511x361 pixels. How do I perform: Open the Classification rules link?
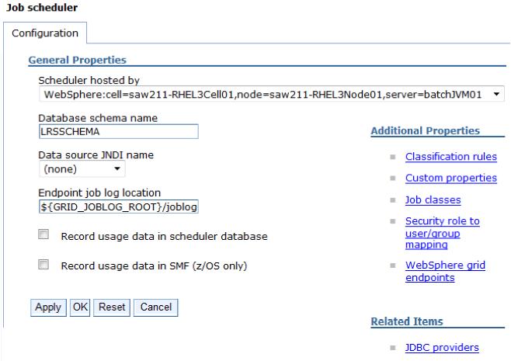click(x=451, y=157)
